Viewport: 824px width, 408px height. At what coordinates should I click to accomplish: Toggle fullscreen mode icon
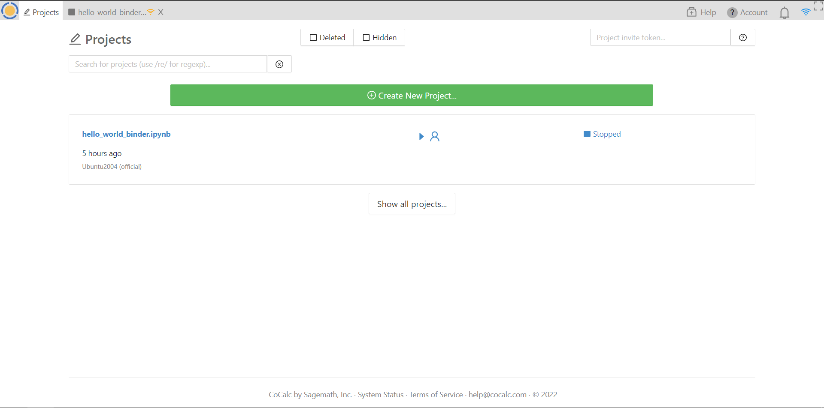[818, 6]
